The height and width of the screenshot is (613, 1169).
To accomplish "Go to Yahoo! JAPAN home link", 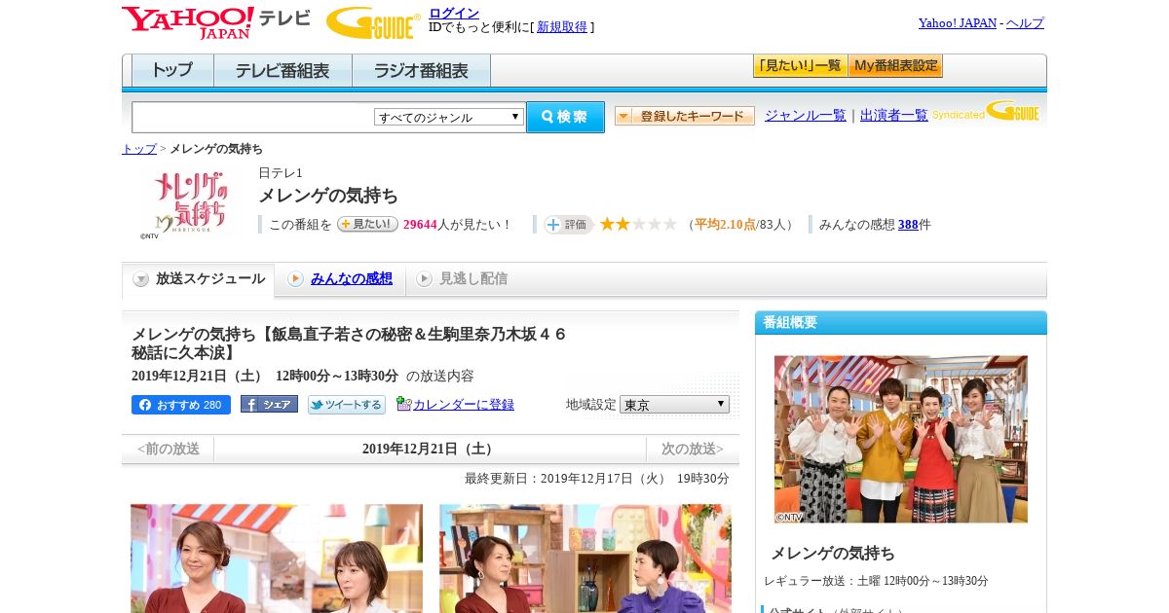I will pos(958,23).
